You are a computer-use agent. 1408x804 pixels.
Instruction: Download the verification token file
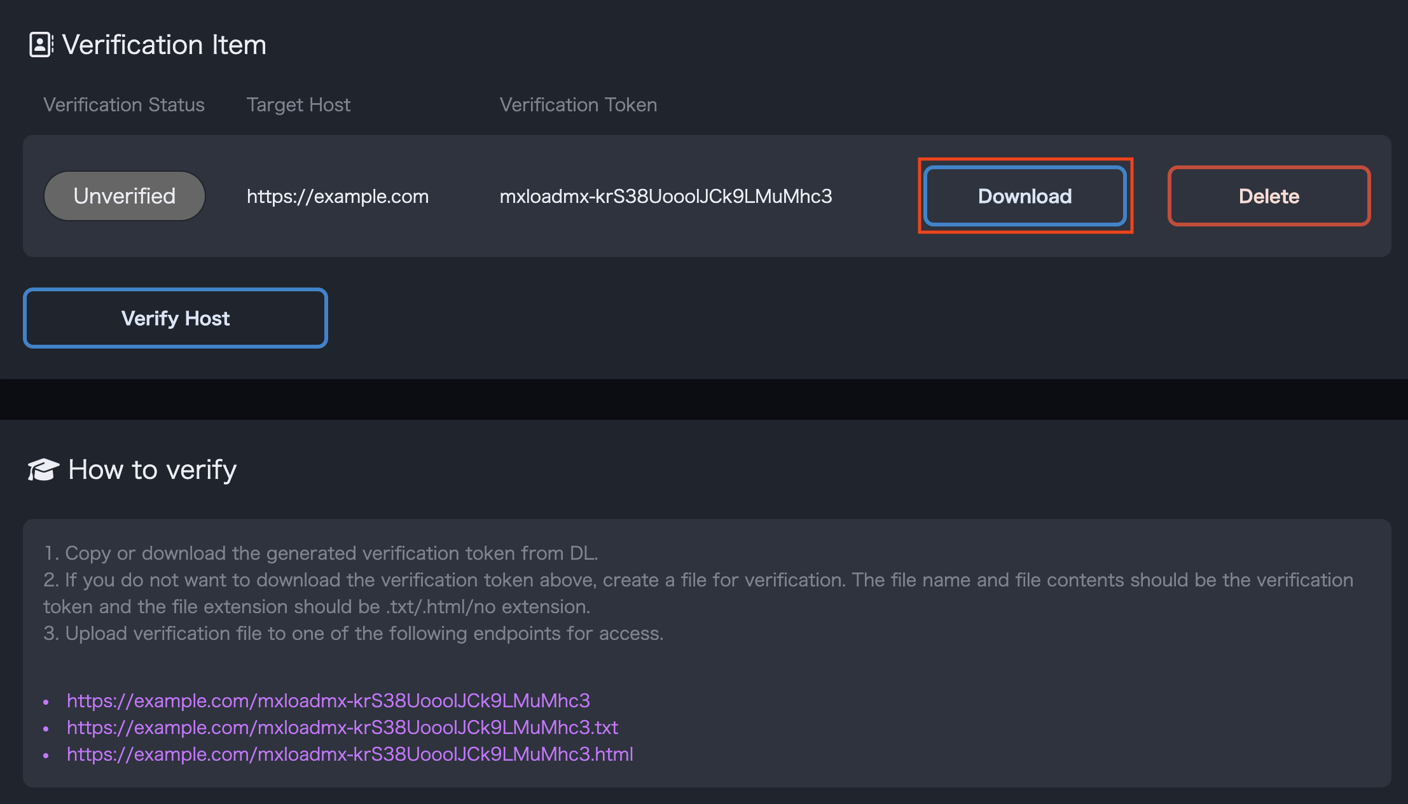point(1025,196)
